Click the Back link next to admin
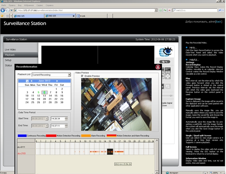Viewport: 226px width, 174px height. tap(221, 22)
